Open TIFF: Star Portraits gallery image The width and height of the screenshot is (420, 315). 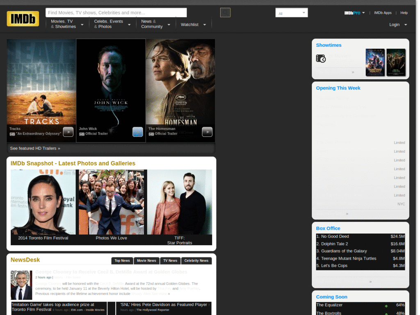(180, 202)
